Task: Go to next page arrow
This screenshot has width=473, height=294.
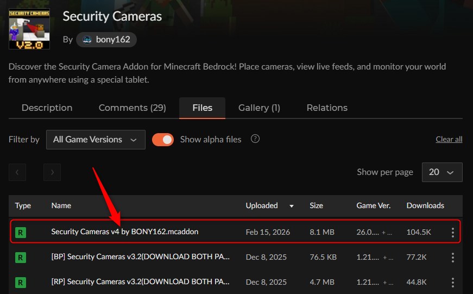Action: coord(52,172)
